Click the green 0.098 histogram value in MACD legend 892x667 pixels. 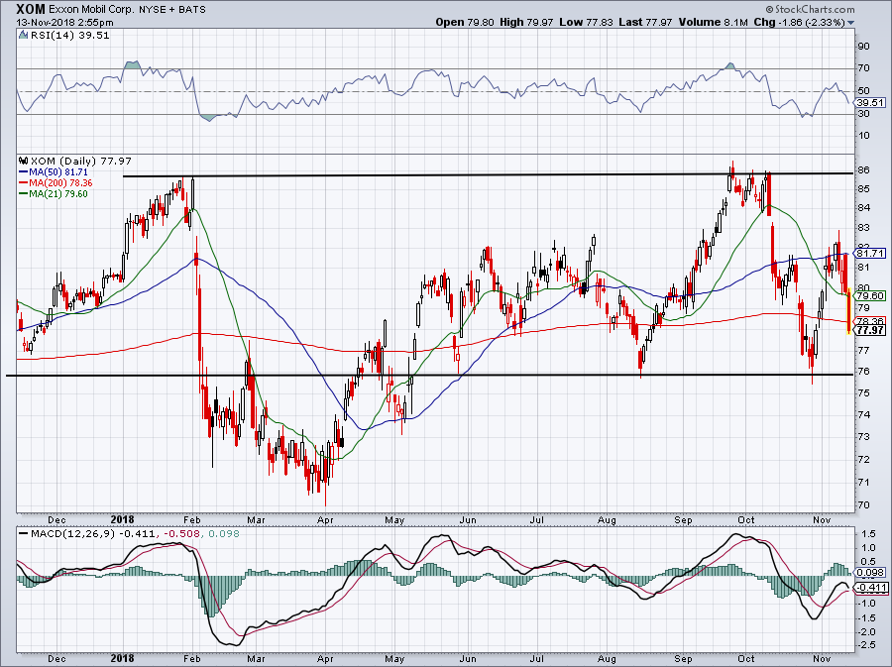pyautogui.click(x=224, y=534)
